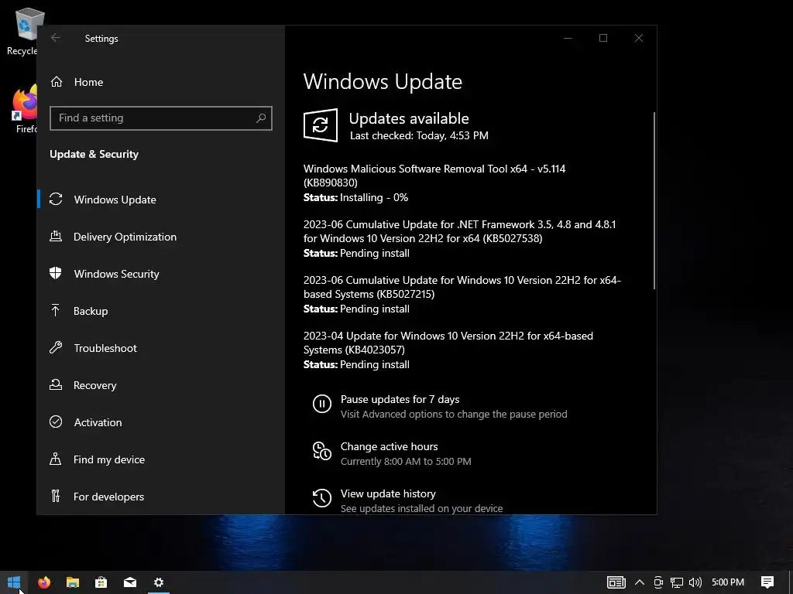Click the View update history clock icon

(x=322, y=499)
